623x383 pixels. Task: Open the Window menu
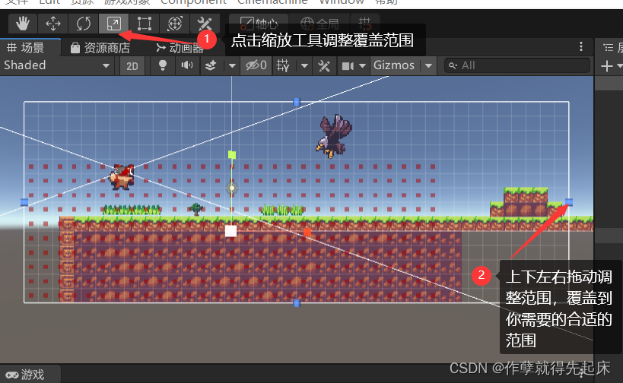(342, 2)
